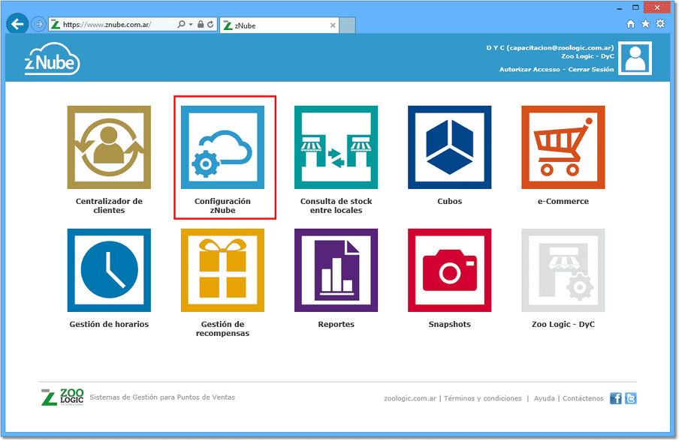Open the Consulta de stock entre locales tile
Screen dimensions: 679x441
click(336, 147)
